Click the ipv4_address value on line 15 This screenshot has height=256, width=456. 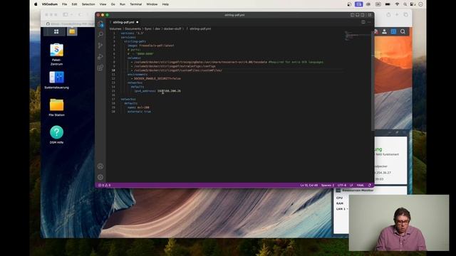[169, 91]
